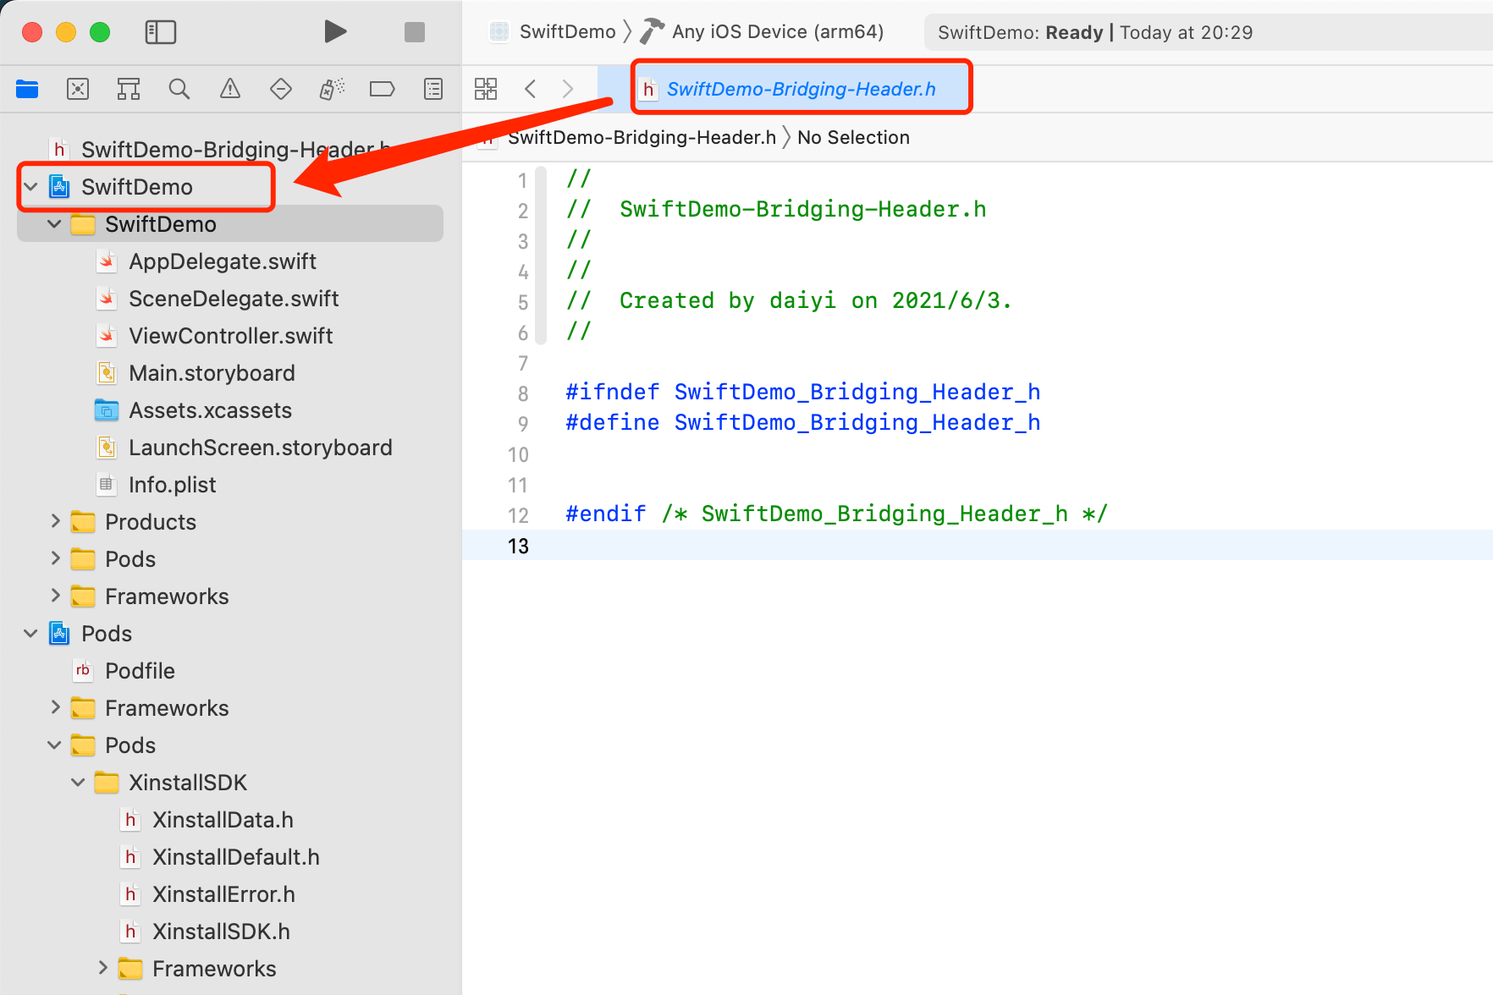Open the Debug navigator spray icon
Viewport: 1493px width, 995px height.
coord(332,89)
